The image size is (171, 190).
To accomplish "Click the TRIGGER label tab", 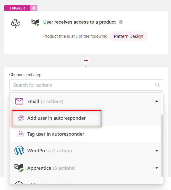I will pos(17,8).
